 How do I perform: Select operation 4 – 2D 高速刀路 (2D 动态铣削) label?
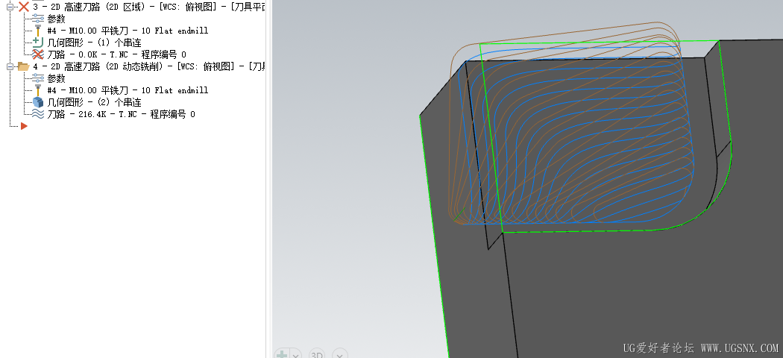pyautogui.click(x=149, y=66)
